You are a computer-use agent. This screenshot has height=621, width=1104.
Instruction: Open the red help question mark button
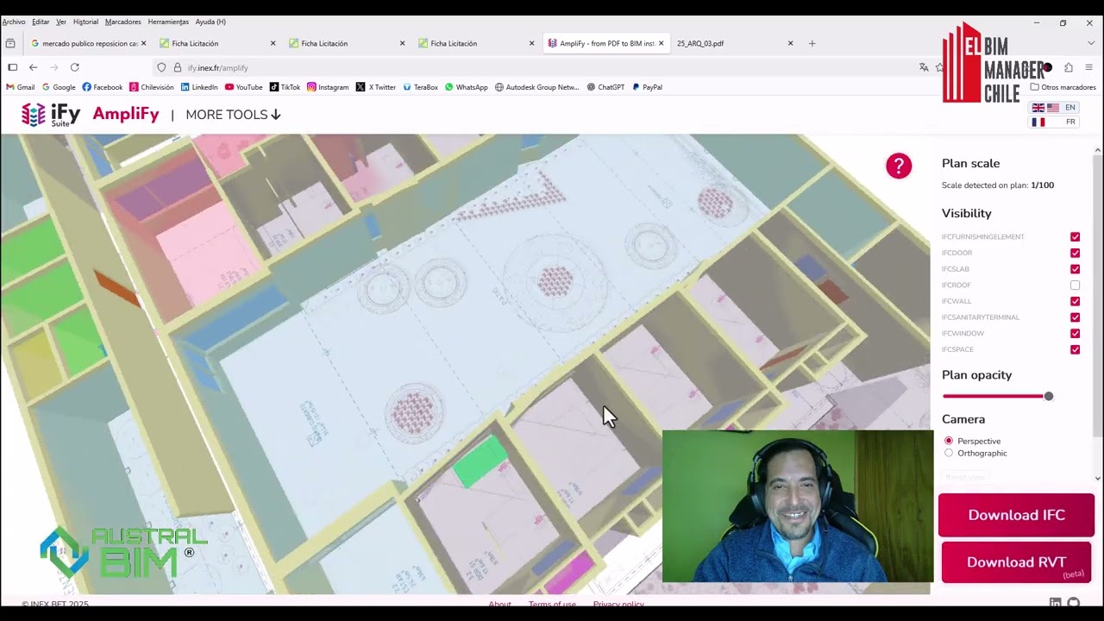click(899, 166)
